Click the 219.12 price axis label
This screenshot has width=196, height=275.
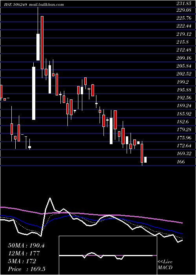[x=184, y=34]
